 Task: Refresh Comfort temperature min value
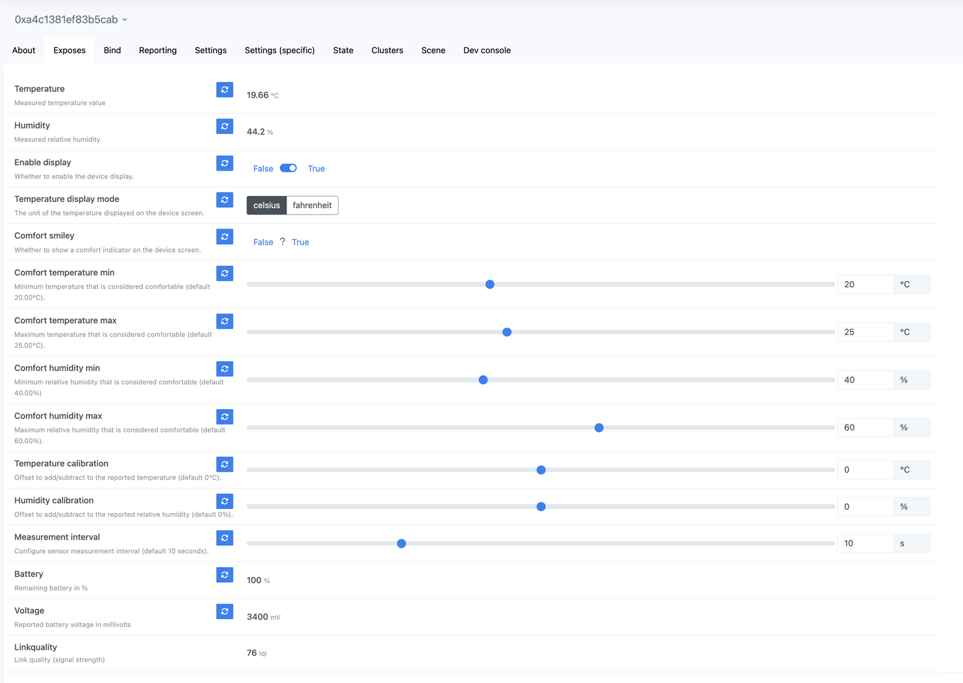click(225, 273)
